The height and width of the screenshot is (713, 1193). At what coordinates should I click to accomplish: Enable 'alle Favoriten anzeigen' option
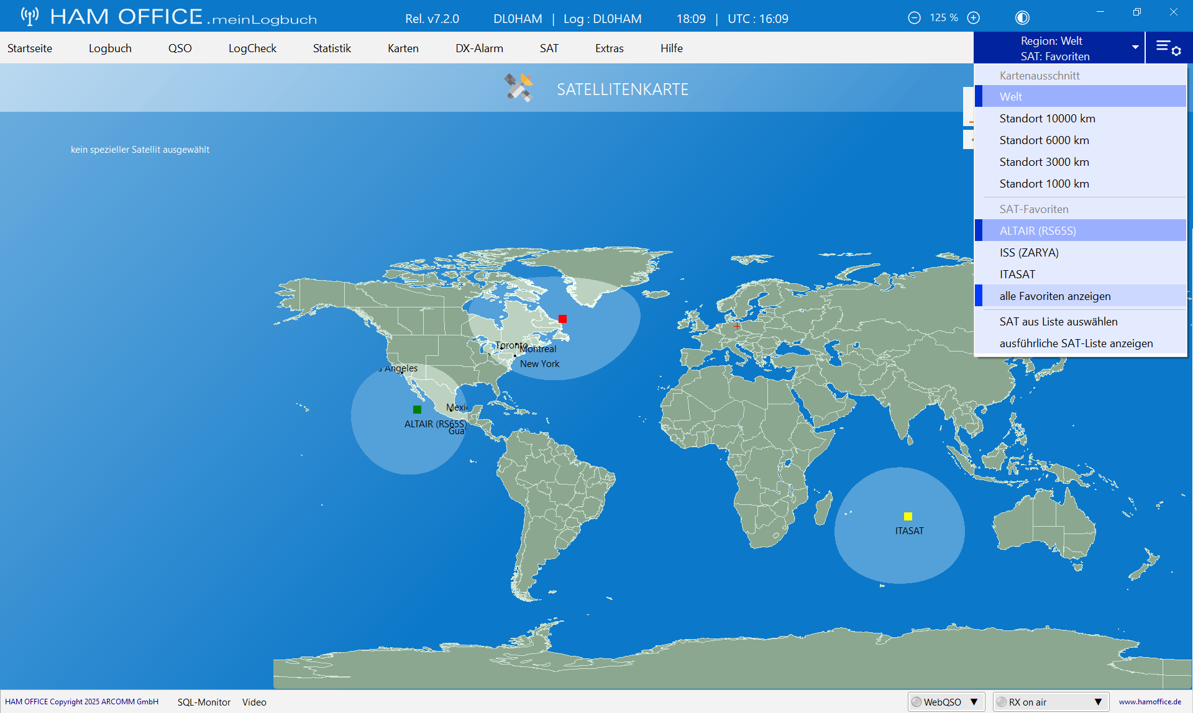(x=1054, y=296)
